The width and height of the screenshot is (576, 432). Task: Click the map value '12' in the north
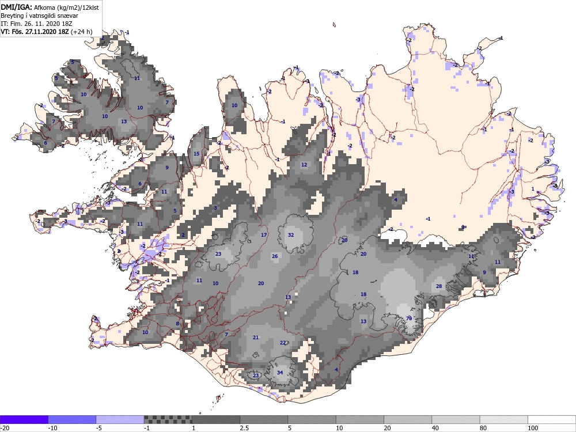[x=304, y=165]
